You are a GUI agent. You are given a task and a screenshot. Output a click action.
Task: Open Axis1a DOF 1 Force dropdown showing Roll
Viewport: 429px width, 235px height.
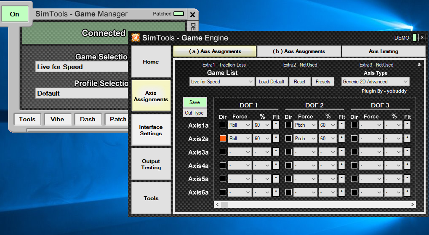click(x=240, y=125)
